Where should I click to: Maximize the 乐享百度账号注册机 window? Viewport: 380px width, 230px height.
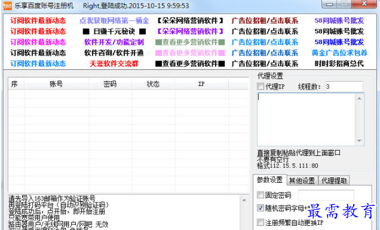point(344,4)
